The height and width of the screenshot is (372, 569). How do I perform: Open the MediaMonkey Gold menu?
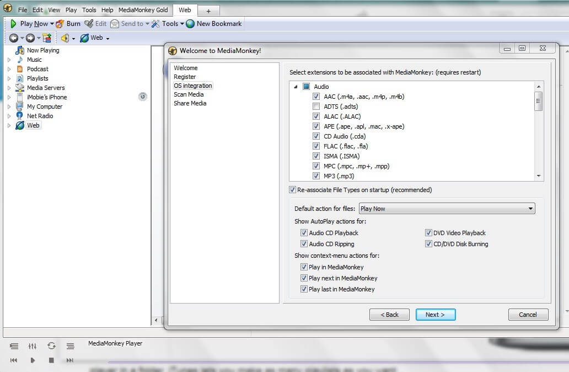[143, 10]
